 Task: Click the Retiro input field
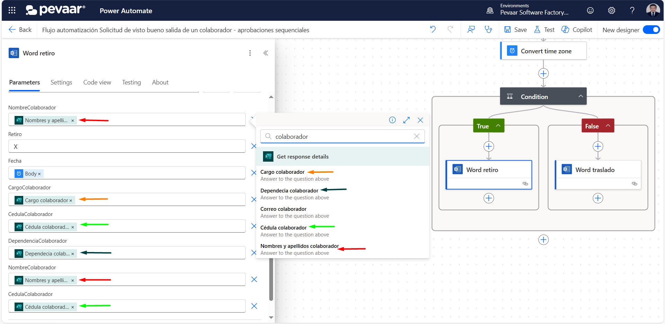[127, 146]
